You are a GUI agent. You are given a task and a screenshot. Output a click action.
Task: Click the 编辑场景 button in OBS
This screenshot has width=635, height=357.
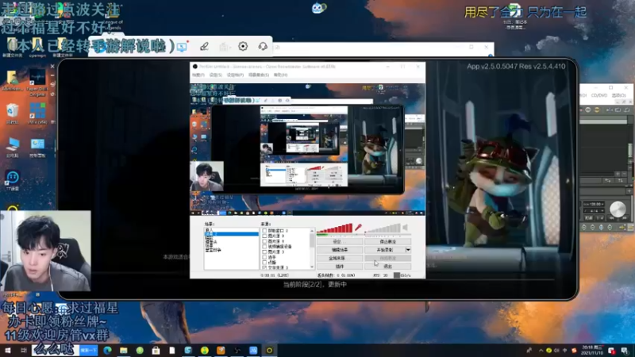click(339, 250)
